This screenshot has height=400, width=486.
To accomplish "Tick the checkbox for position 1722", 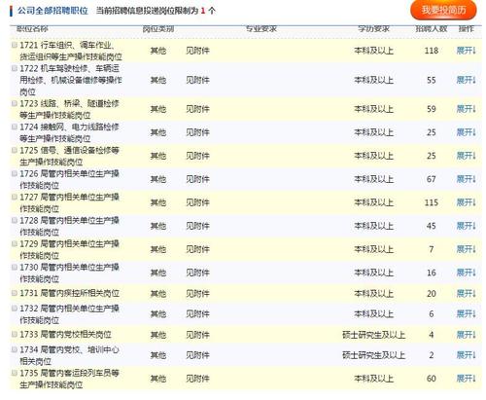I will click(x=15, y=68).
